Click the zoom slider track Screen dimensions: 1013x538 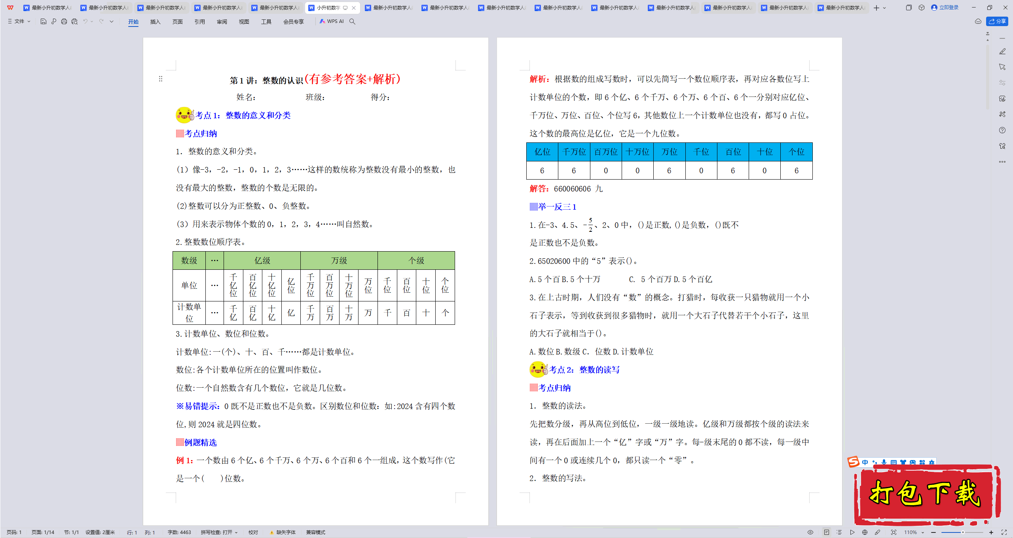962,532
